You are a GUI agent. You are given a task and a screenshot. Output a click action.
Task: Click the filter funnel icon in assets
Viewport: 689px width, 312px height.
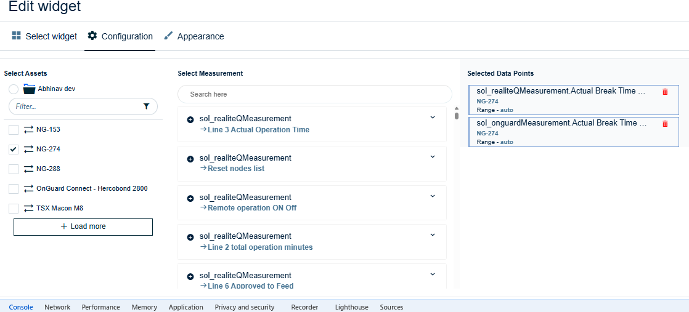(x=146, y=106)
